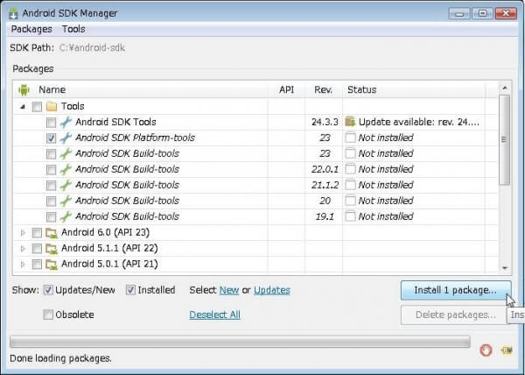This screenshot has height=375, width=525.
Task: Click the Not installed status icon for rev 20
Action: click(350, 201)
